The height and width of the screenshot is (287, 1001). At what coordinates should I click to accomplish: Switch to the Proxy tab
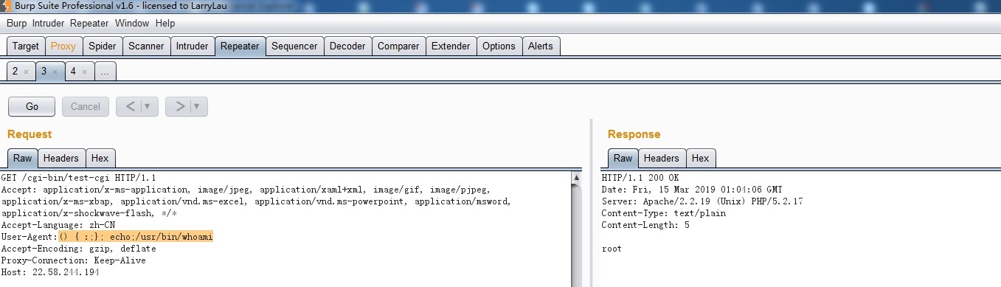tap(63, 46)
